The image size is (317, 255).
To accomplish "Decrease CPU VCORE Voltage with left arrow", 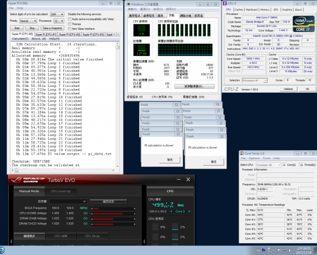I will click(x=92, y=213).
